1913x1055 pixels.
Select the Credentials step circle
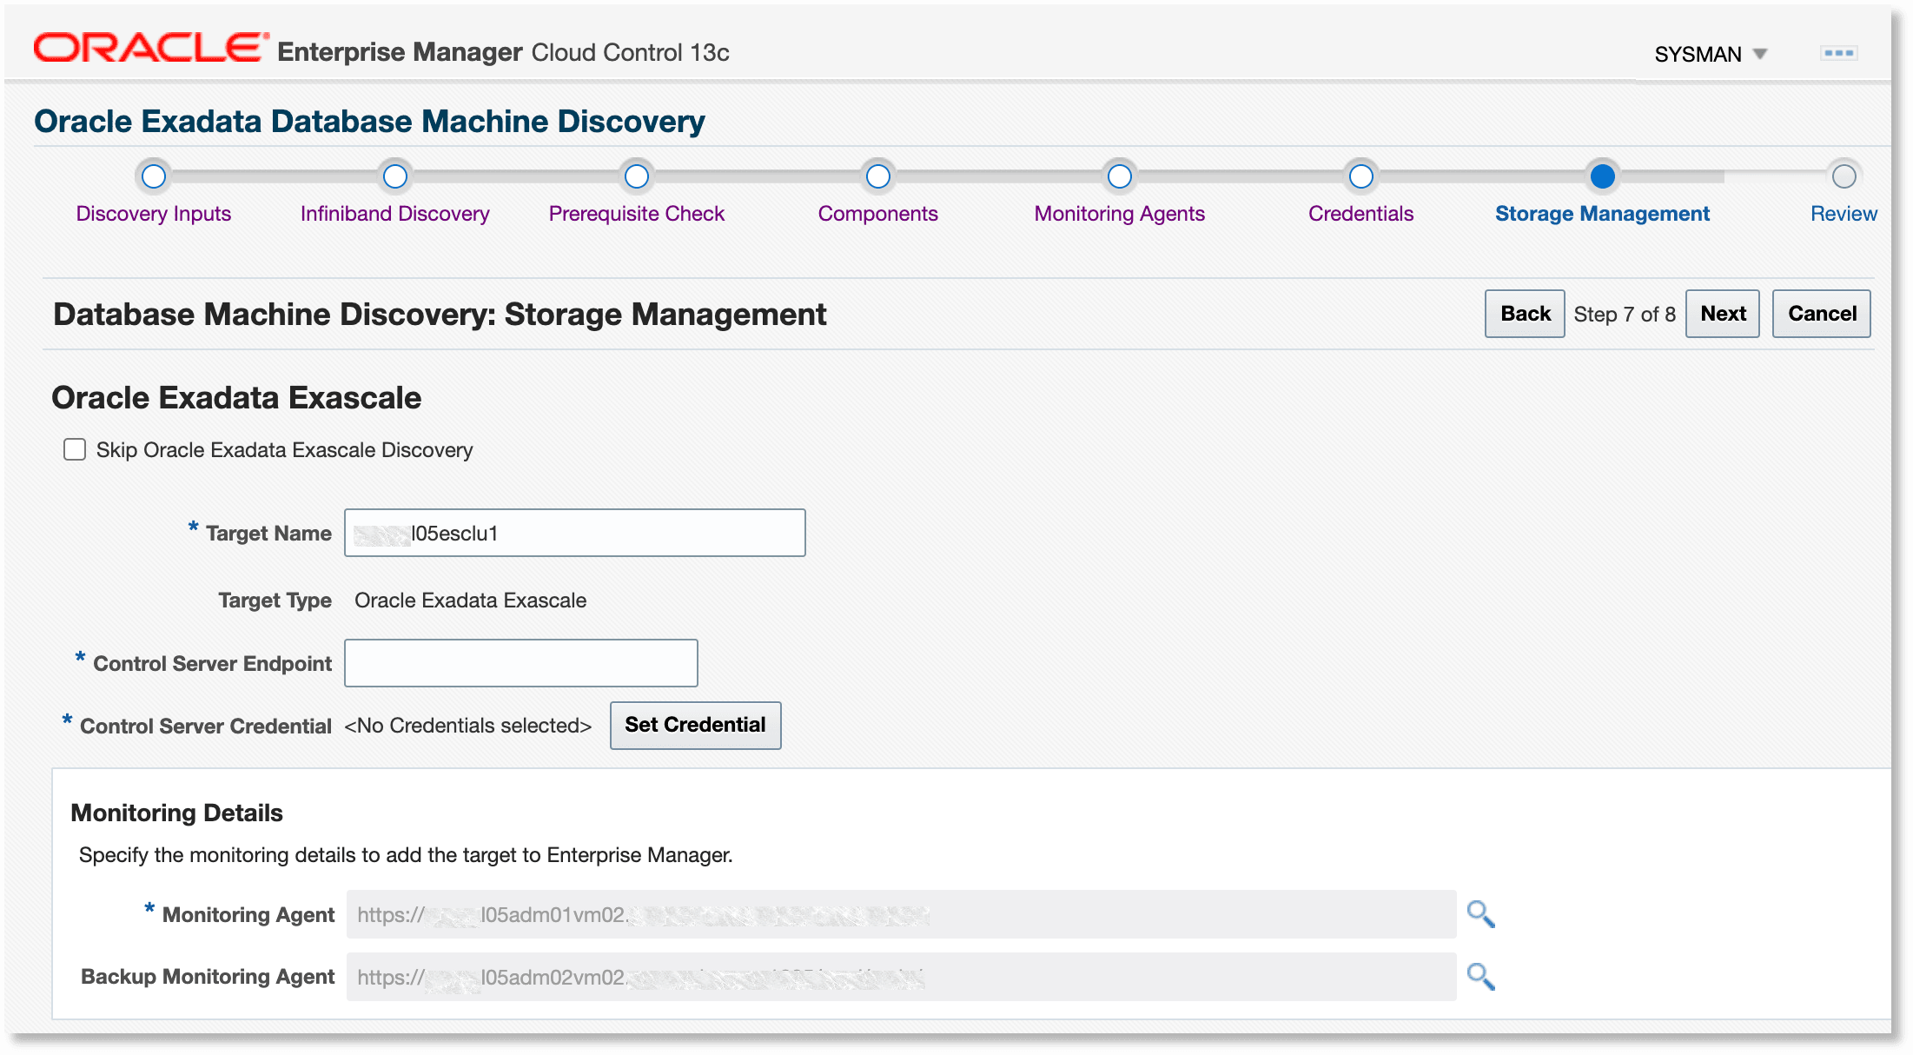(1360, 176)
